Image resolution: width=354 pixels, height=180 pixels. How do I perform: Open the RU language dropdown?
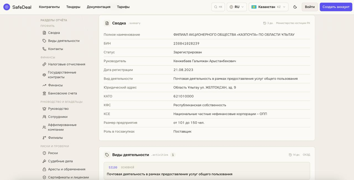237,7
